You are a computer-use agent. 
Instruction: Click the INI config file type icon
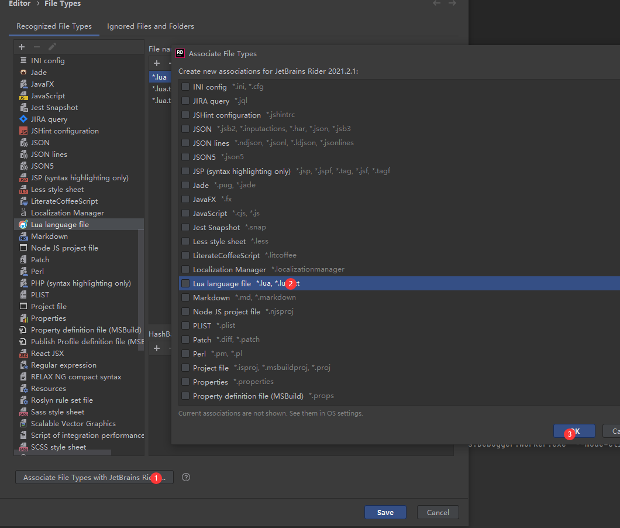pyautogui.click(x=23, y=60)
